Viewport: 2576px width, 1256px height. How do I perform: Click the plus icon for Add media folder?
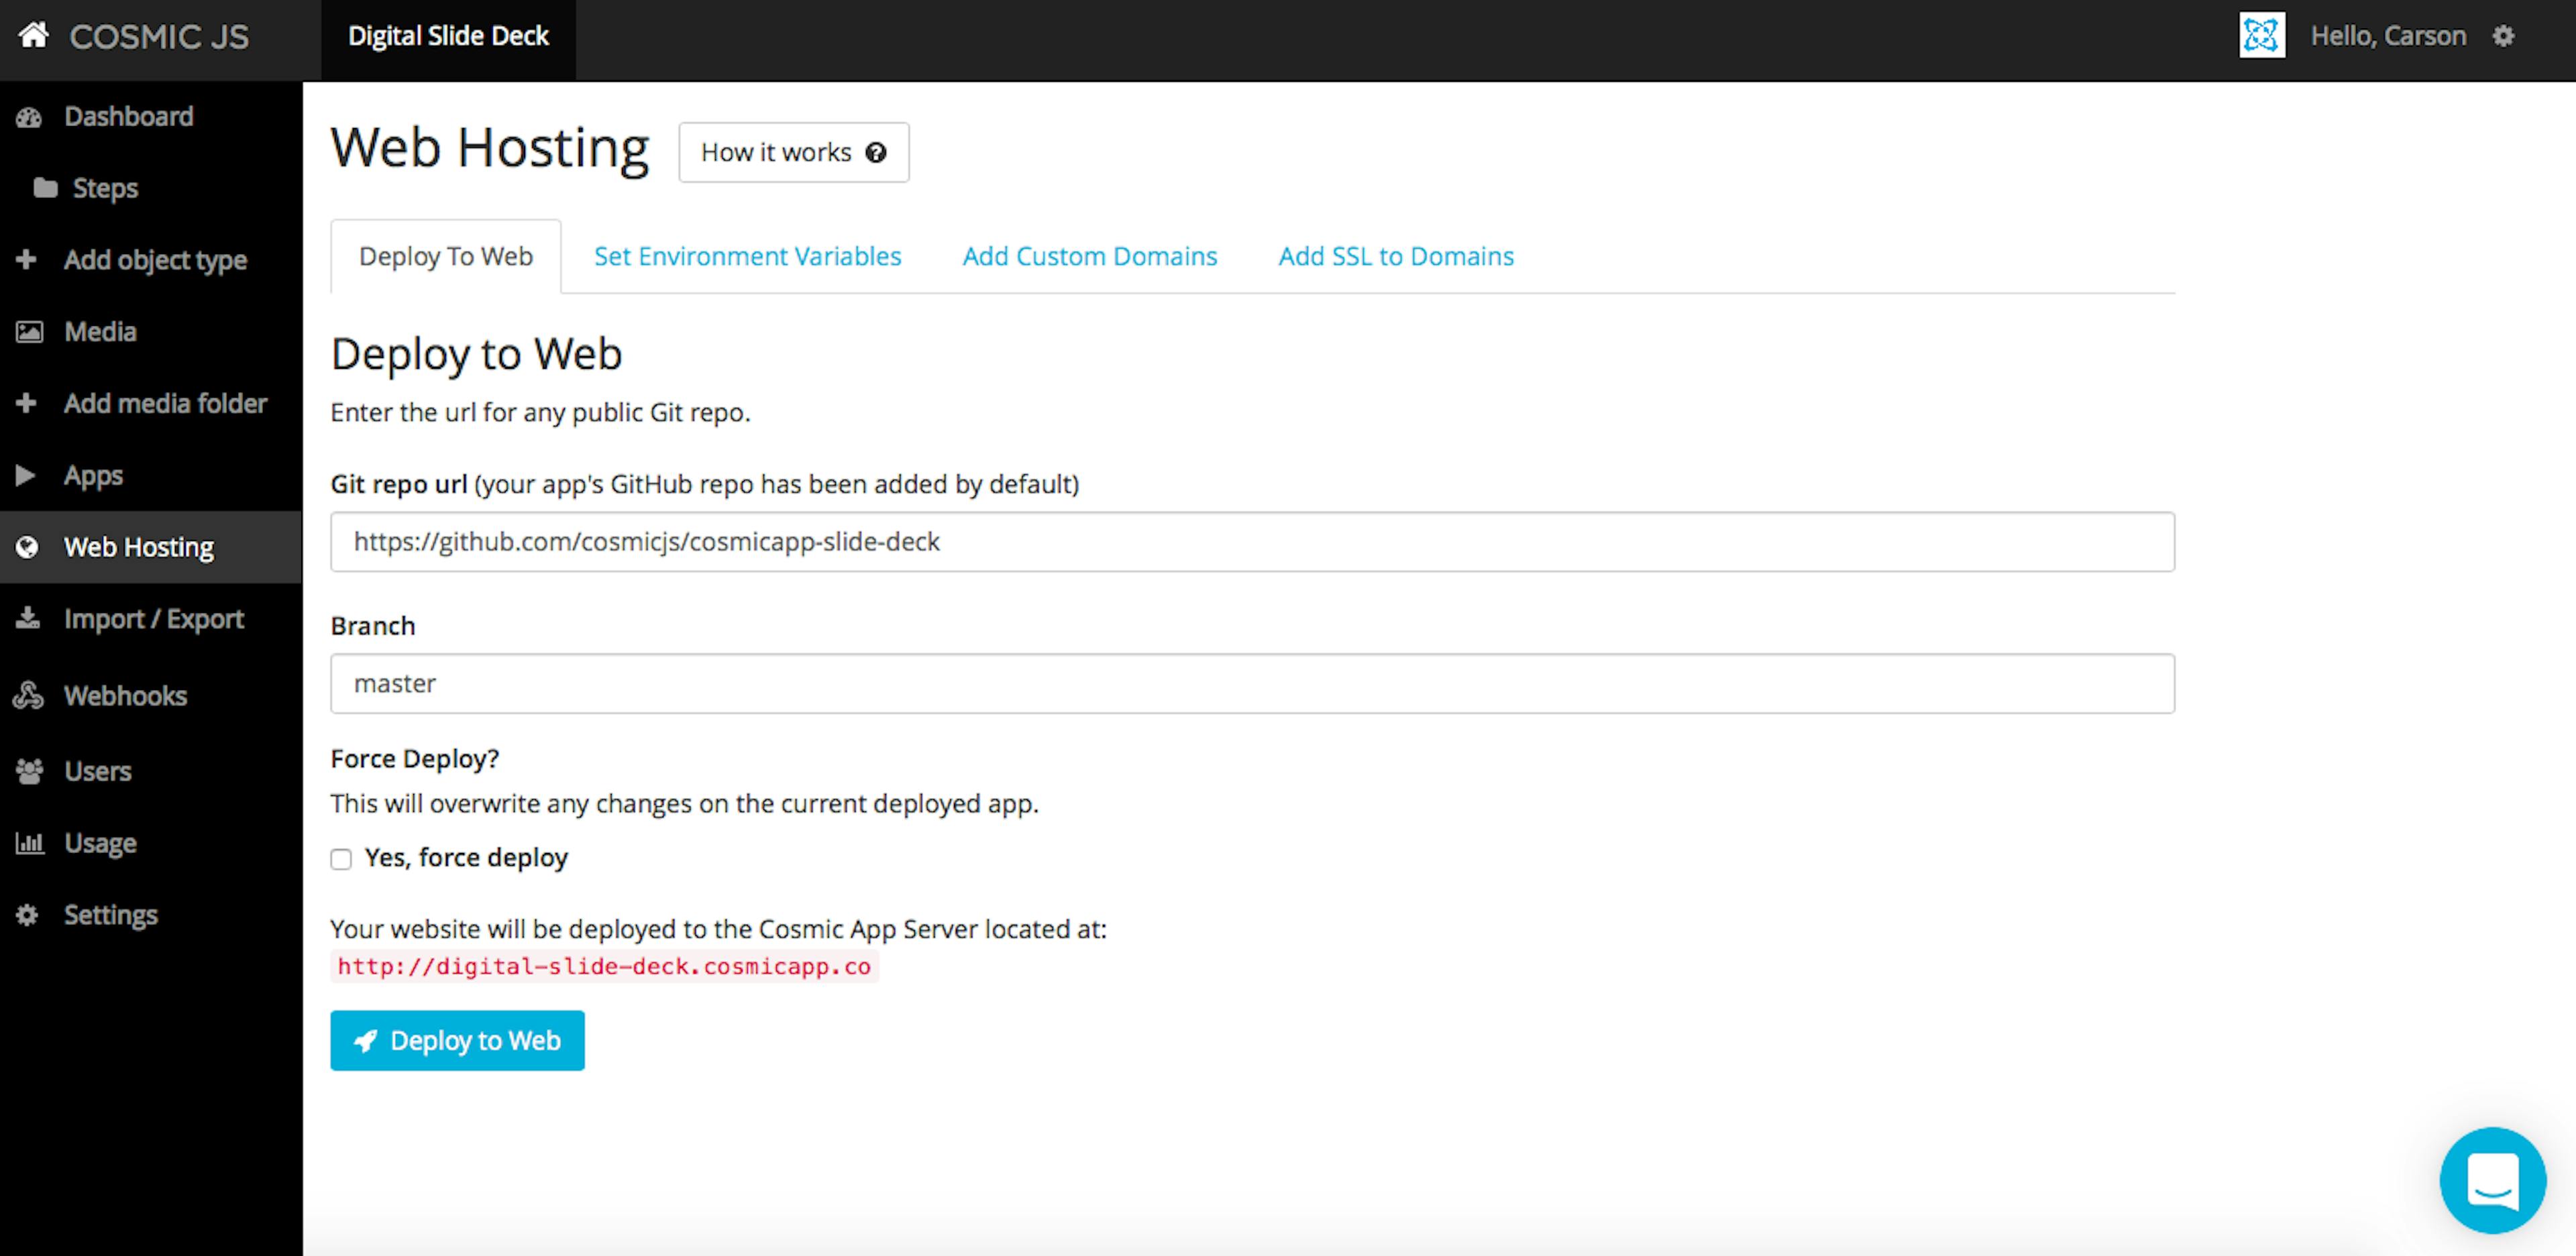point(27,403)
